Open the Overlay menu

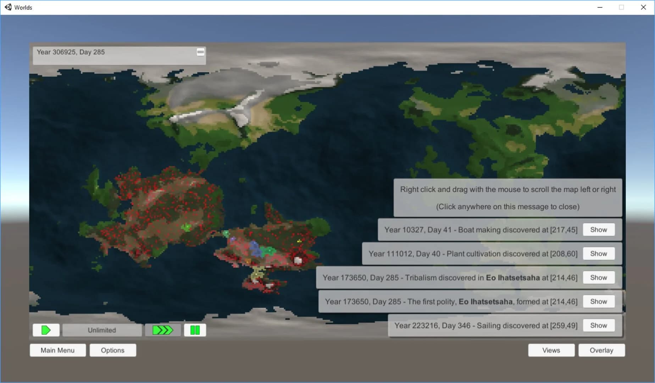coord(601,350)
